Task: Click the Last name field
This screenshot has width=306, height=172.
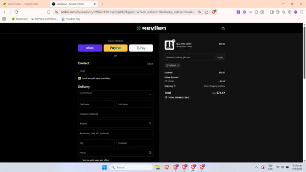Action: [135, 104]
